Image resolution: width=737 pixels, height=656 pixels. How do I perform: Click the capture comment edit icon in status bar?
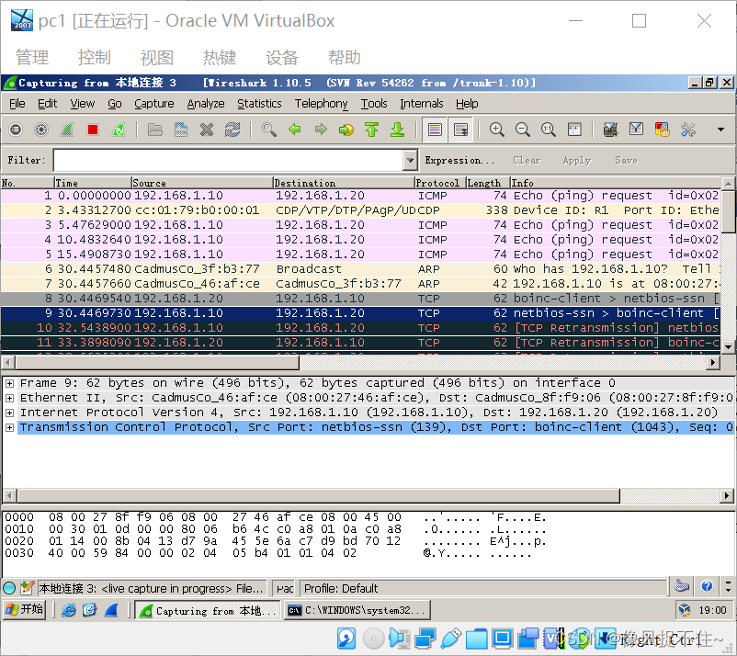27,588
